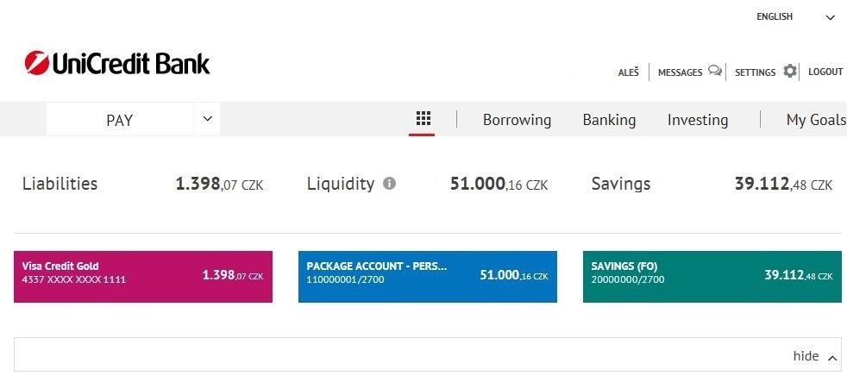Click the UniCredit Bank logo

tap(117, 63)
